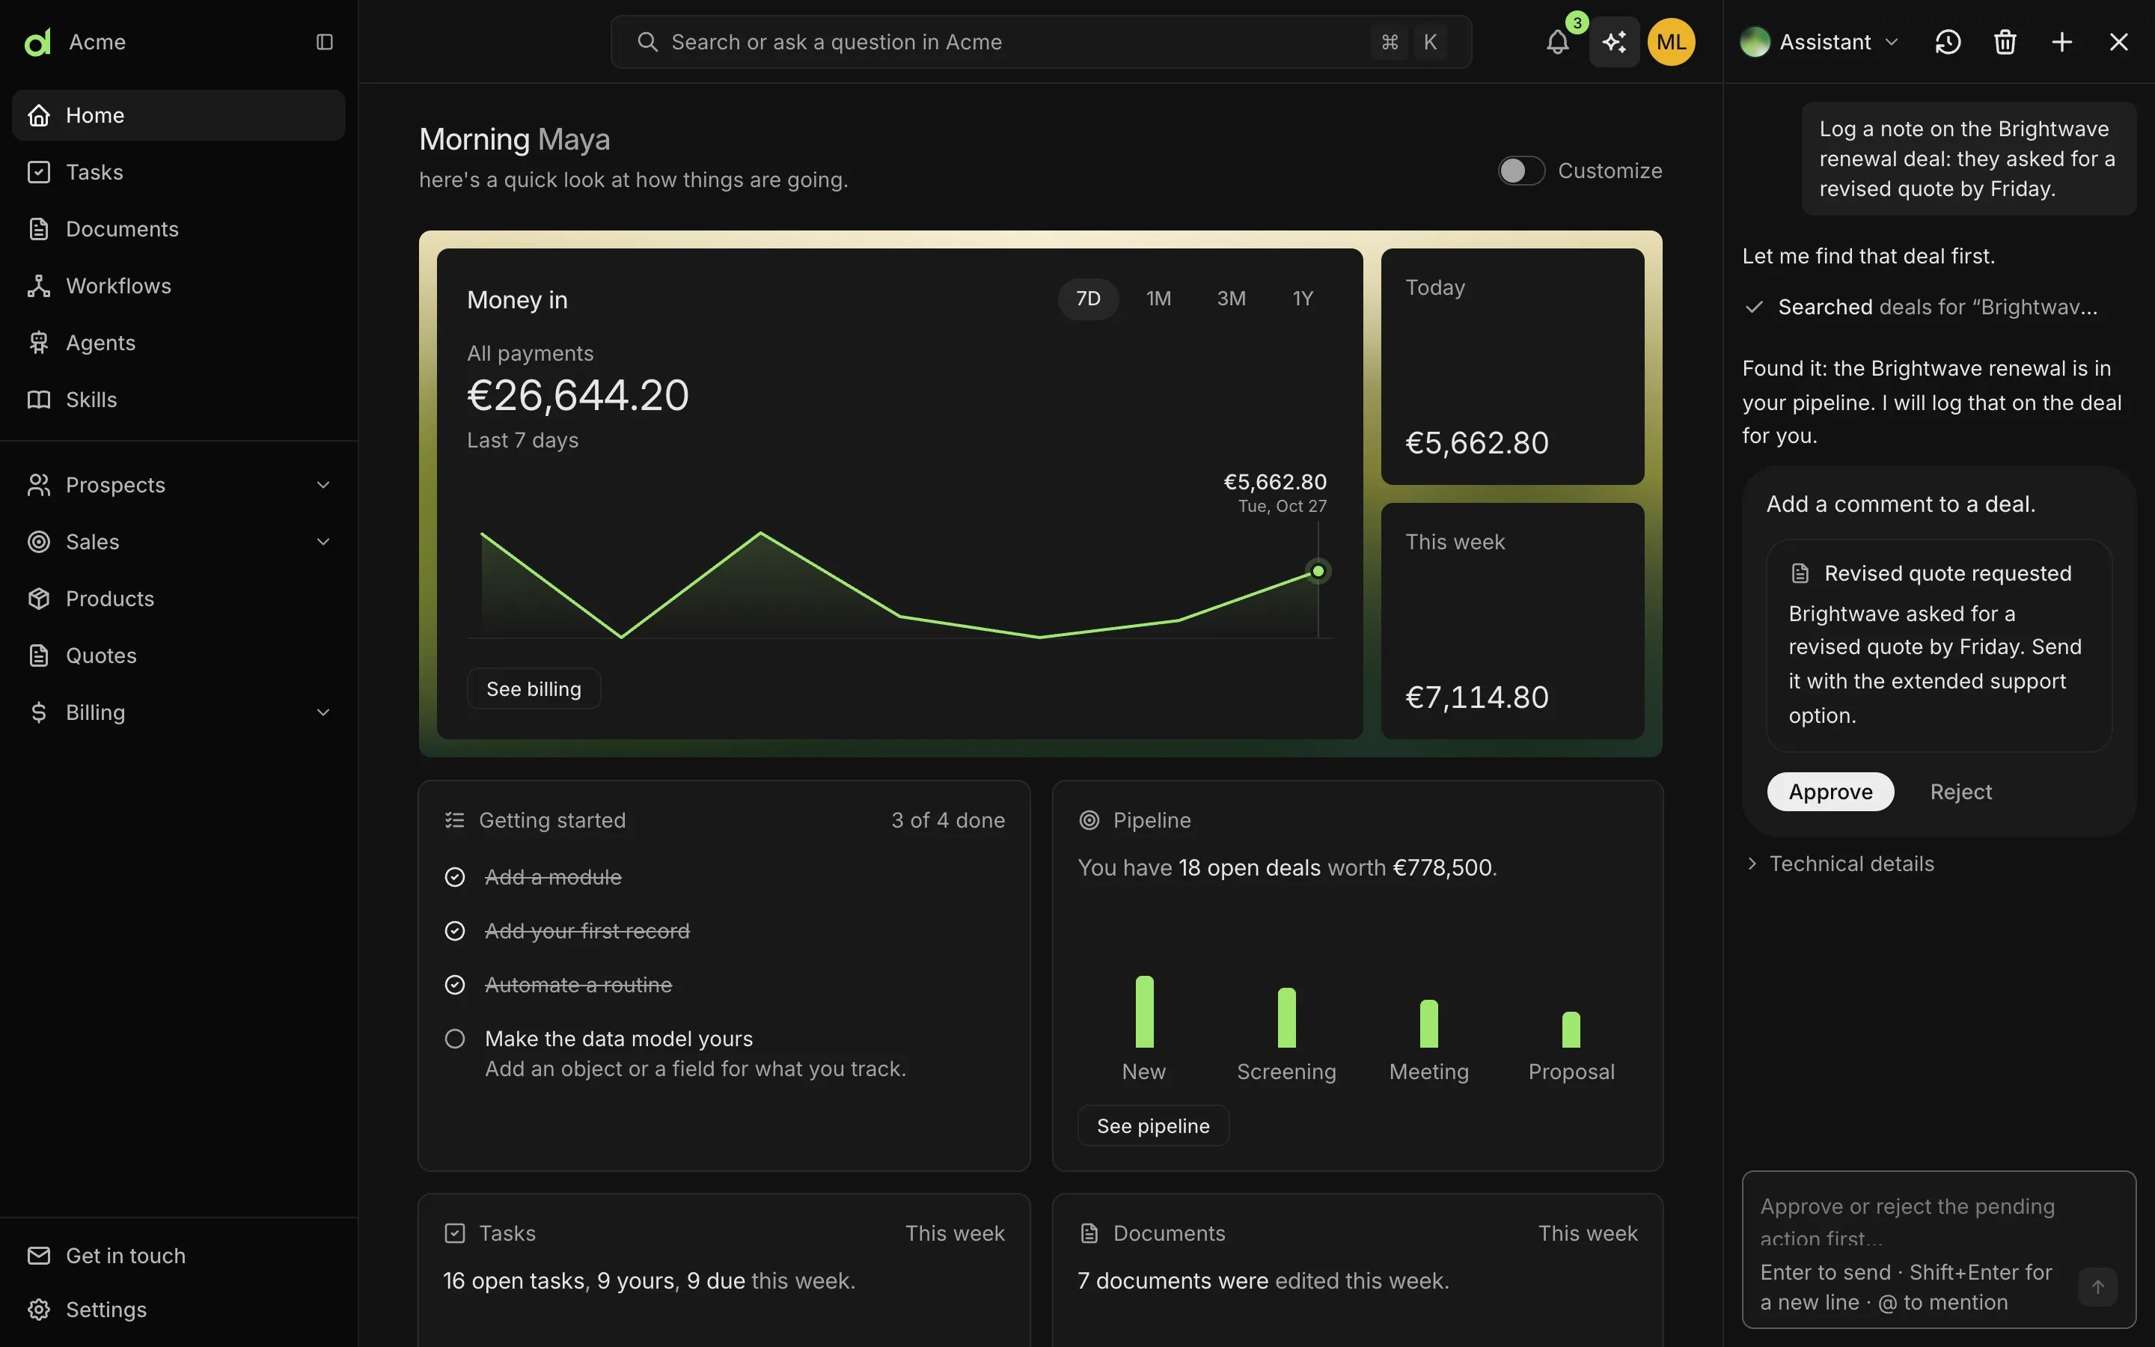This screenshot has width=2155, height=1347.
Task: Open Agents section
Action: 178,343
